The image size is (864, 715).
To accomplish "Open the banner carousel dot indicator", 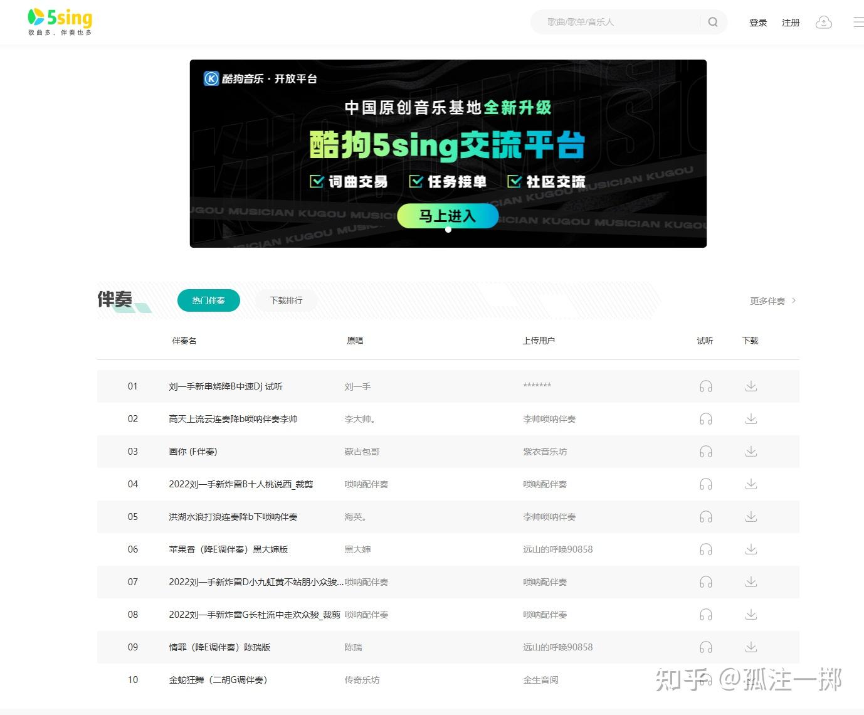I will [448, 230].
